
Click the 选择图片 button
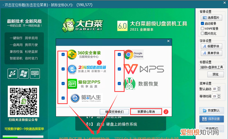(212, 17)
